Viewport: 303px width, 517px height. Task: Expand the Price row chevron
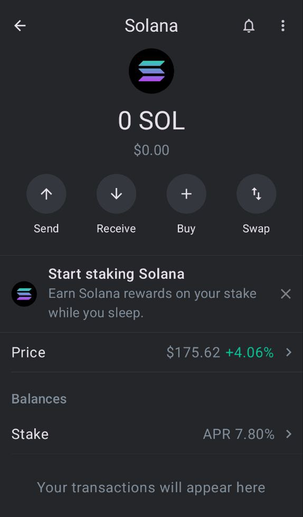289,352
